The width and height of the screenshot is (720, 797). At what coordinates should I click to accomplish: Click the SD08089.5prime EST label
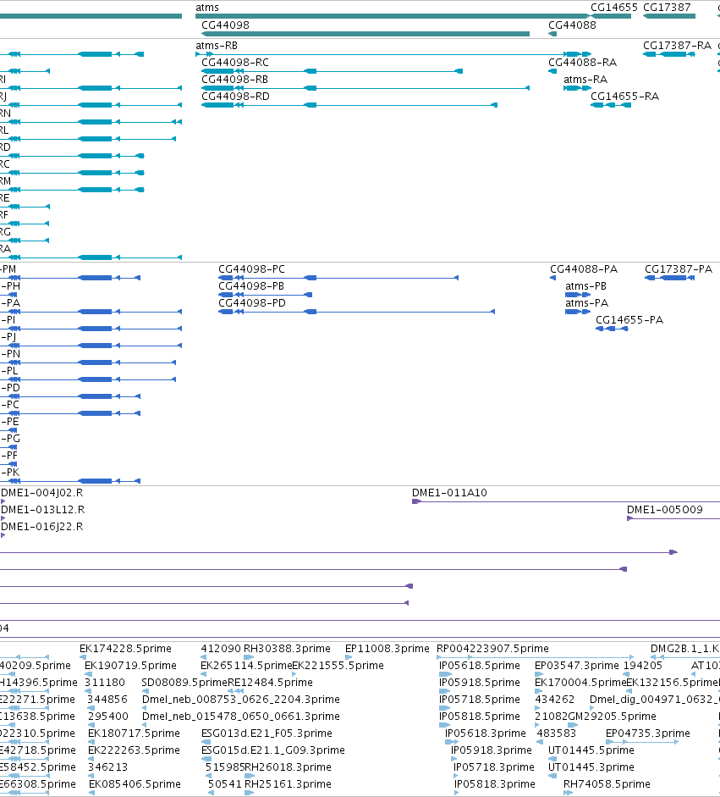coord(184,683)
